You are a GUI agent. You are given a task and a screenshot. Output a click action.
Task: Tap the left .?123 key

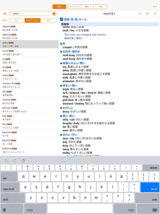[x=35, y=209]
